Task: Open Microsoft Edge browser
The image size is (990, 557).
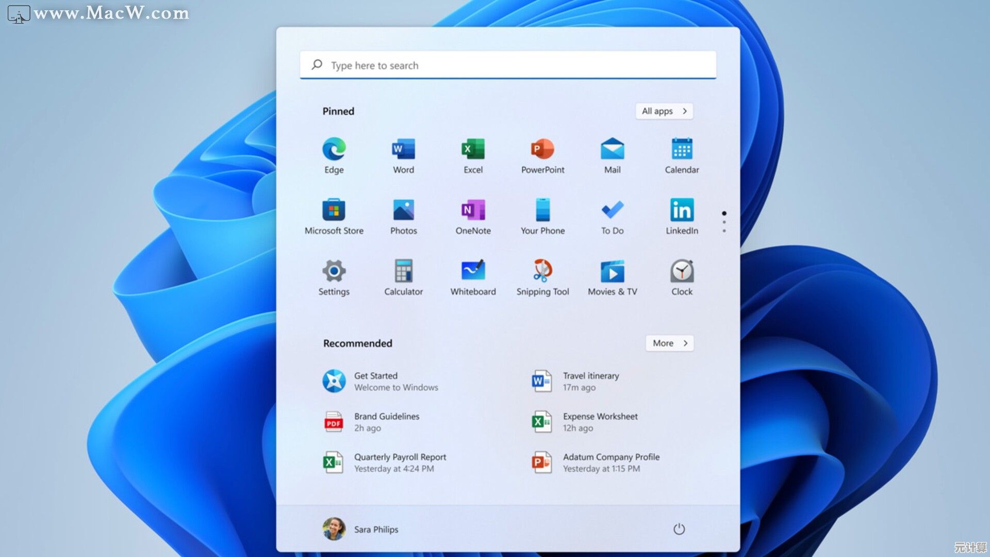Action: pos(334,152)
